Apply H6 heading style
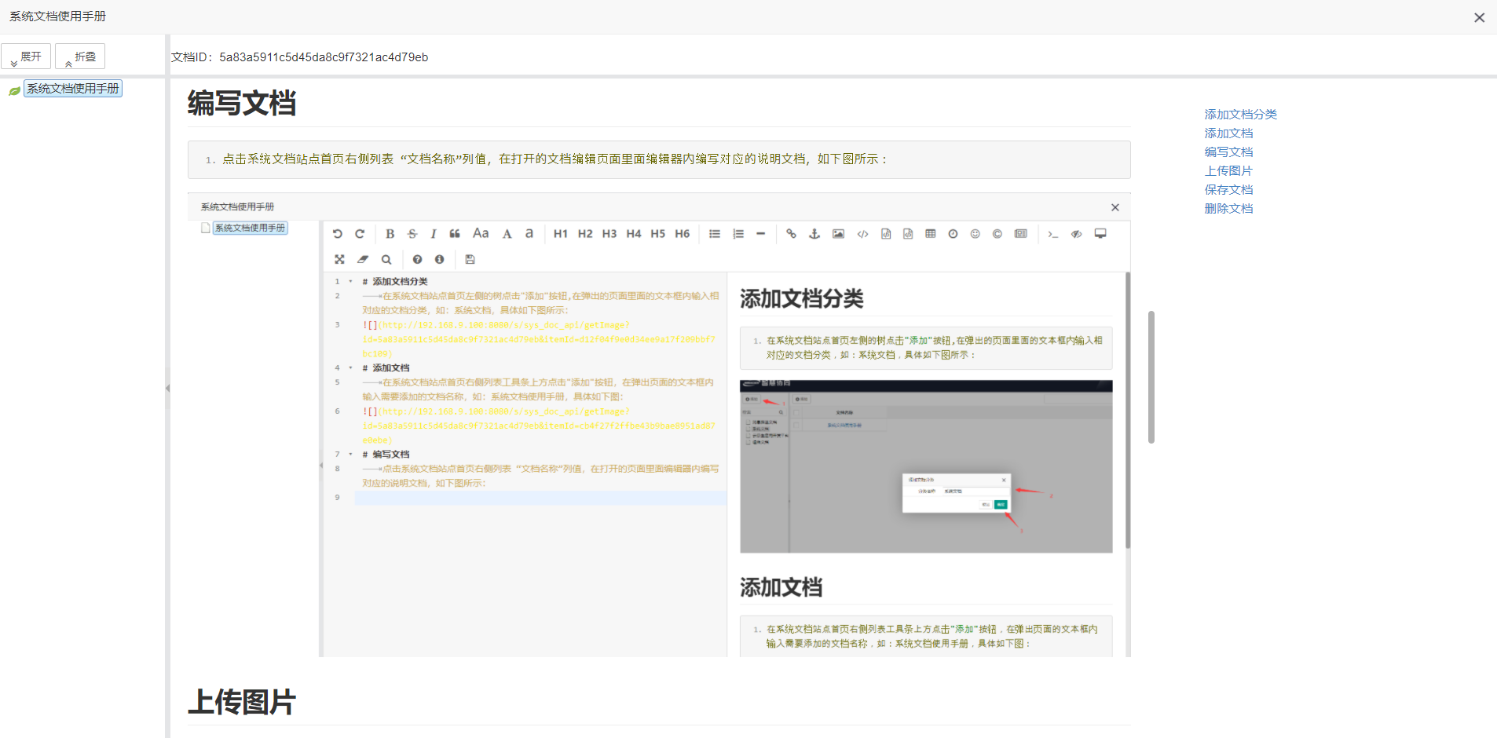Screen dimensions: 1497x738 click(x=683, y=234)
